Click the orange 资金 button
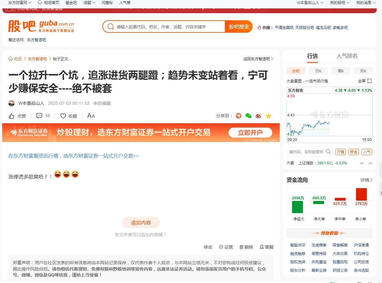Viewport: 382px width, 283px height. pyautogui.click(x=354, y=152)
